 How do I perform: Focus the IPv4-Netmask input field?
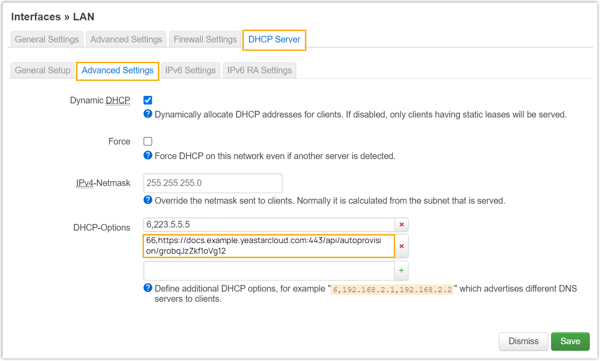coord(213,183)
